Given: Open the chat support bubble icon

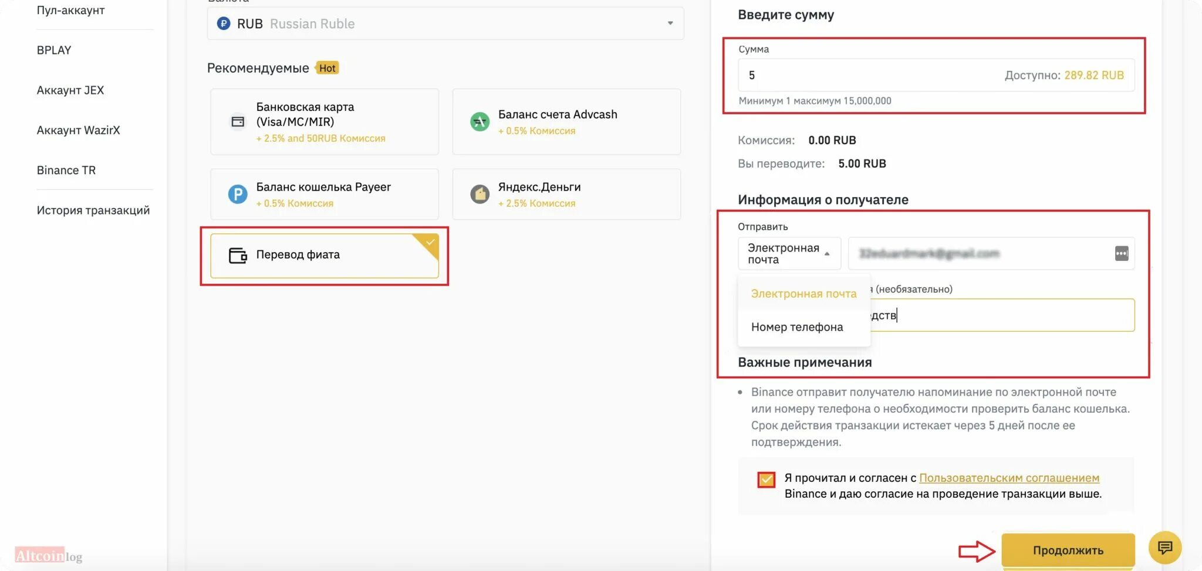Looking at the screenshot, I should (1164, 548).
